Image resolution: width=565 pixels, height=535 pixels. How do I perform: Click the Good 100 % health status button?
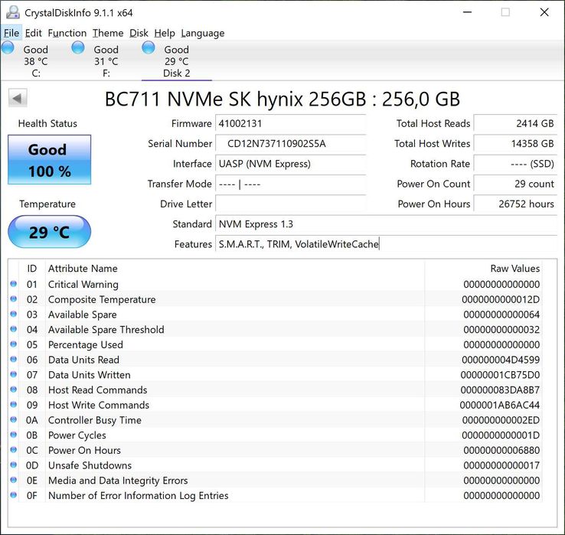click(x=49, y=160)
